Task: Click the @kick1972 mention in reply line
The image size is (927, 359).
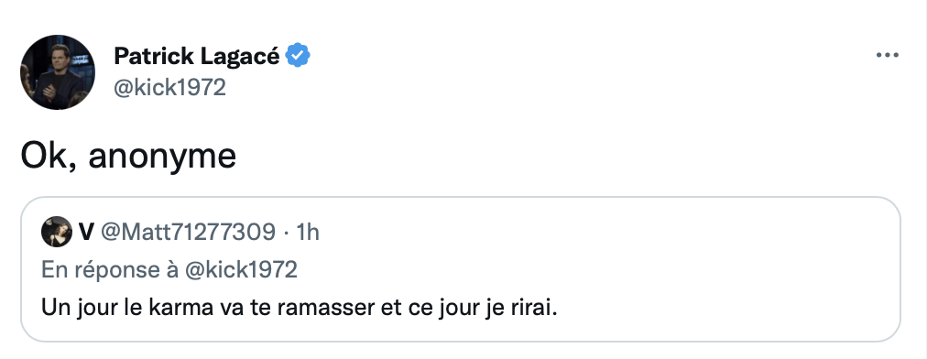Action: pos(241,269)
